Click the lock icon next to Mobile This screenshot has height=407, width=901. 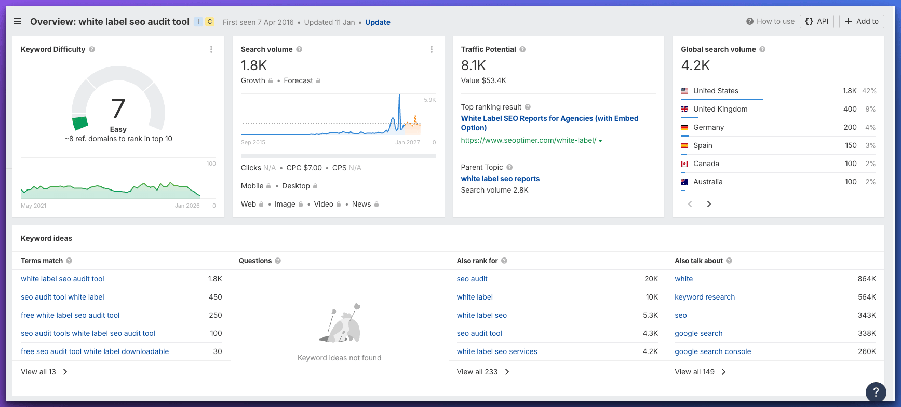coord(268,186)
